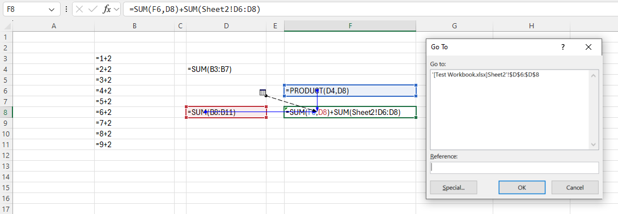Click cell with =1+2
This screenshot has width=618, height=214.
click(134, 59)
